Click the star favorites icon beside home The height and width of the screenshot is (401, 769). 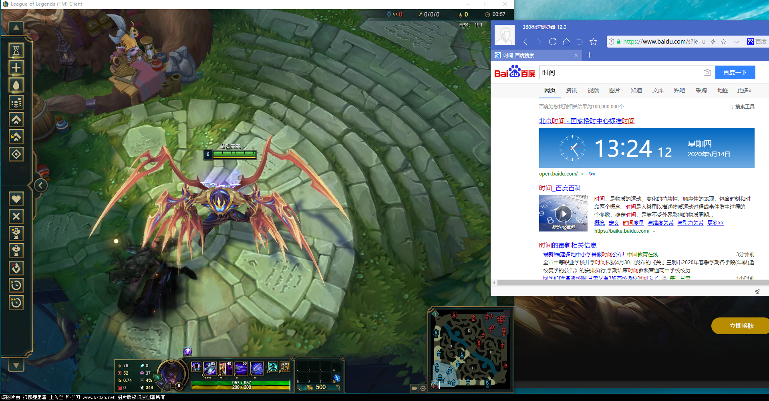pyautogui.click(x=594, y=42)
